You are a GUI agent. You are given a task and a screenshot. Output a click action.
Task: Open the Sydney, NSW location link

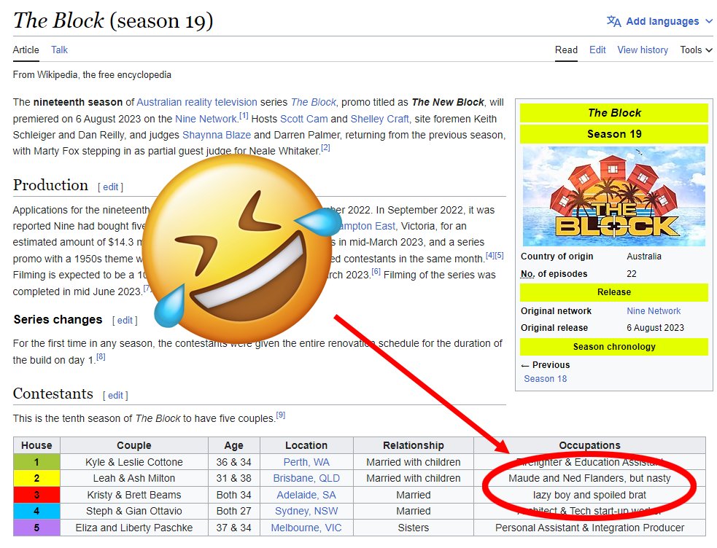click(x=306, y=511)
